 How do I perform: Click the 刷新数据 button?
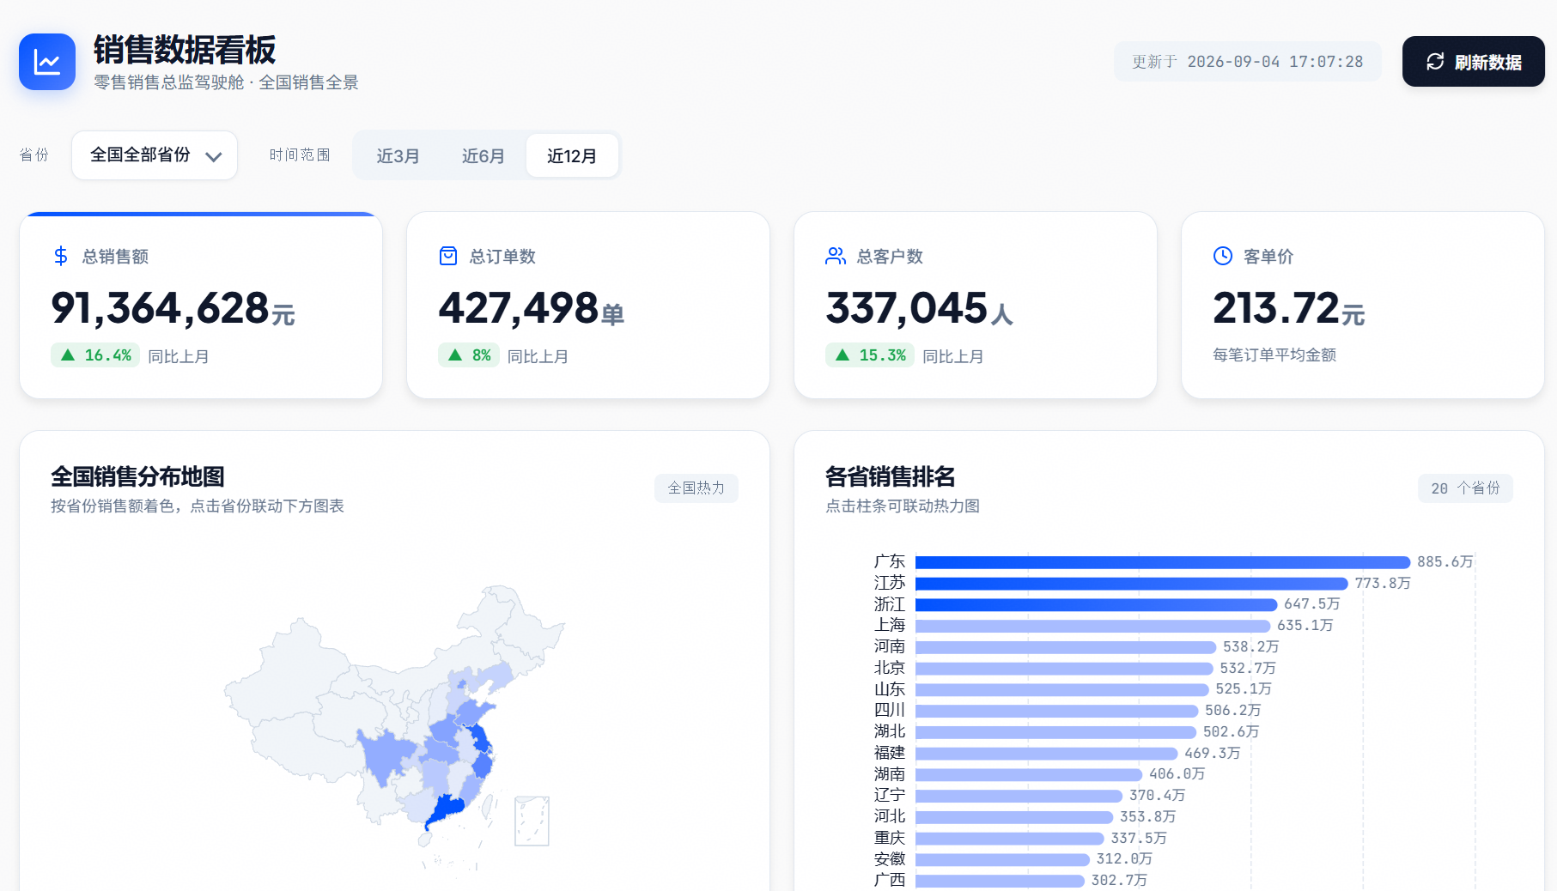[1474, 62]
